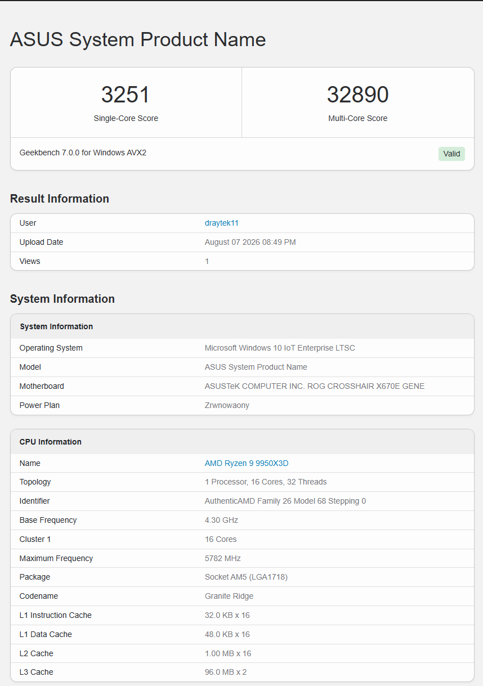Click the Motherboard row label
The height and width of the screenshot is (686, 483).
coord(42,386)
